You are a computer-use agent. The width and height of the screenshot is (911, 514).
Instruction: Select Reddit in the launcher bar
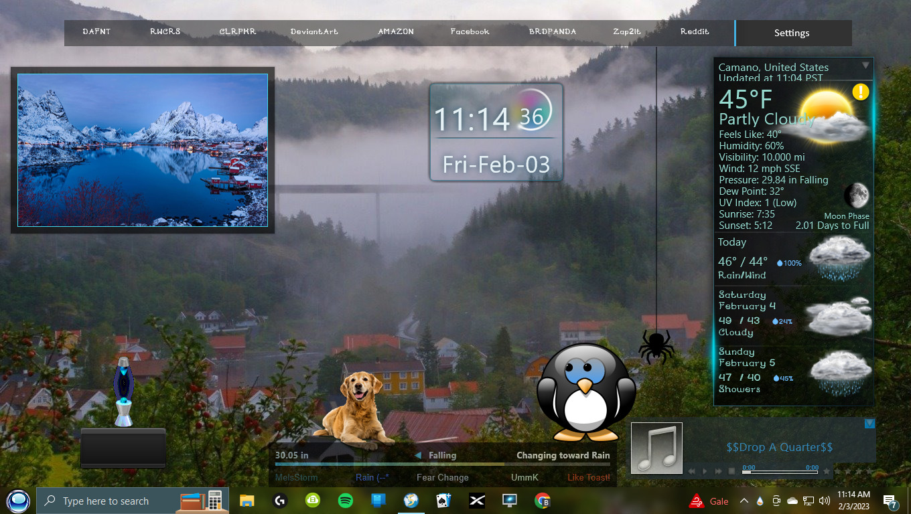pyautogui.click(x=695, y=31)
